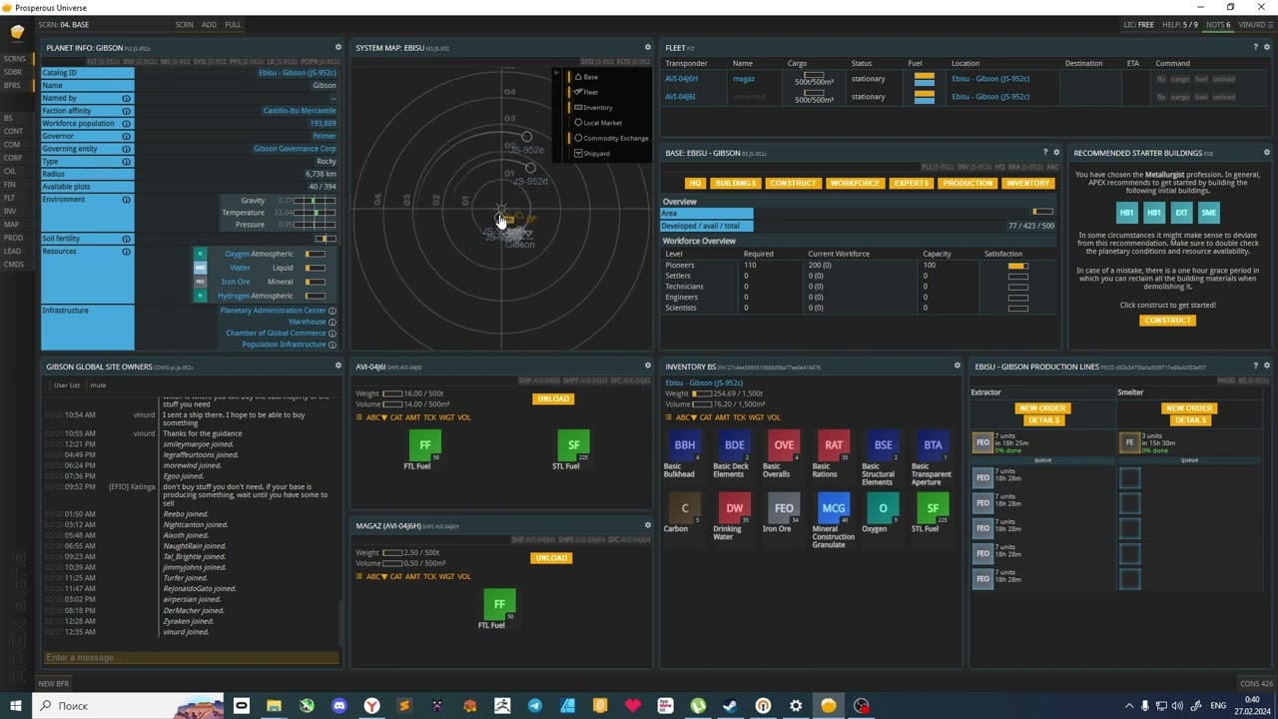Select Drinking Water DW inventory item
The width and height of the screenshot is (1278, 719).
(x=735, y=509)
